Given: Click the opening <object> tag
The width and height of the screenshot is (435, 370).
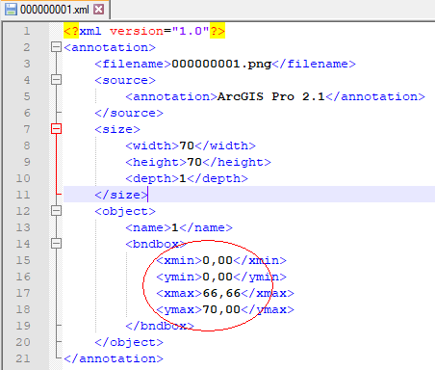Looking at the screenshot, I should tap(125, 211).
